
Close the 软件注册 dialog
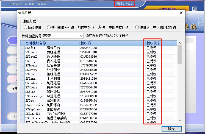pyautogui.click(x=181, y=13)
